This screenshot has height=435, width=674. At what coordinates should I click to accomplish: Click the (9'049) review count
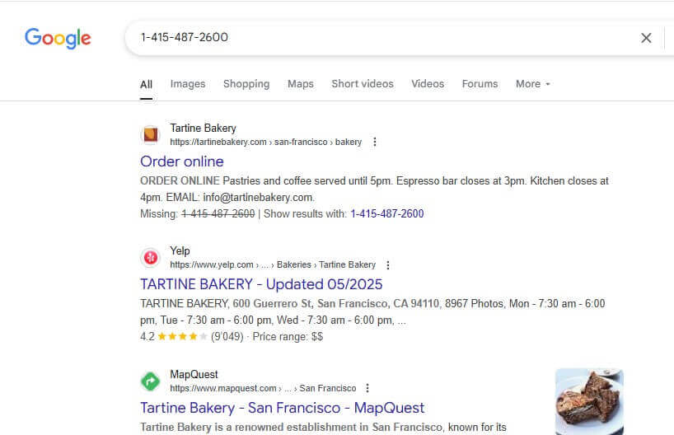click(227, 337)
